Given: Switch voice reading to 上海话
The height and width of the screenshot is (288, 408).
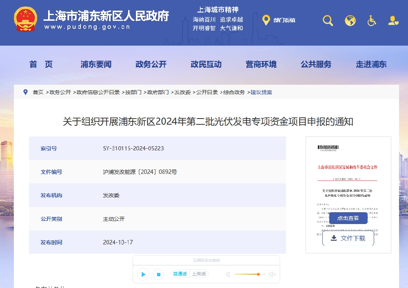Looking at the screenshot, I should click(199, 274).
